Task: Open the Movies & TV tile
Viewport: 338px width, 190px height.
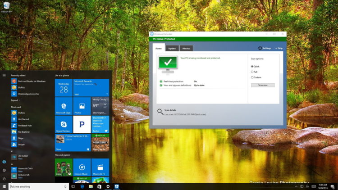Action: (100, 167)
